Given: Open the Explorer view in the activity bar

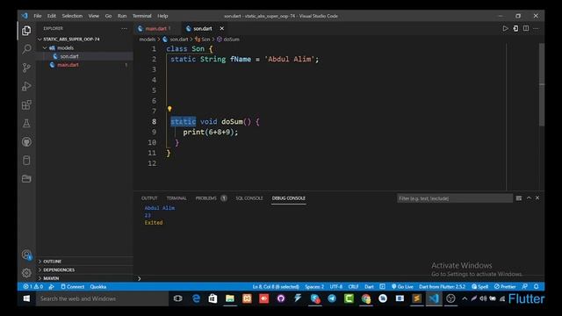Looking at the screenshot, I should pos(26,31).
